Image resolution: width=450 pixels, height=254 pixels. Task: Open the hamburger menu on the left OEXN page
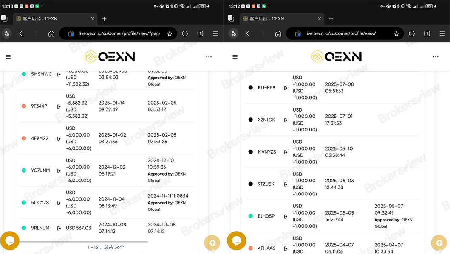8,56
